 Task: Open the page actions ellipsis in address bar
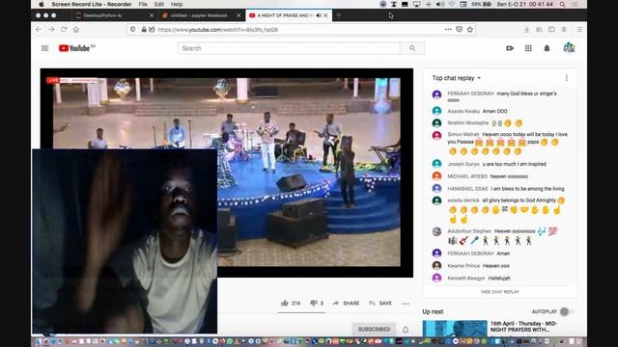pos(448,29)
